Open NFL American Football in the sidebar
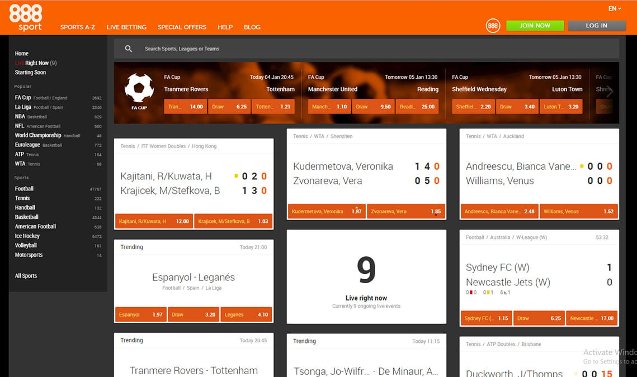 (58, 126)
